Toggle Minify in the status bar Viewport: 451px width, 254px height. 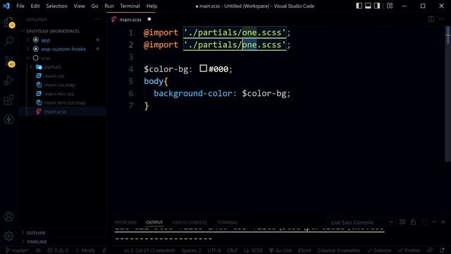tap(85, 250)
